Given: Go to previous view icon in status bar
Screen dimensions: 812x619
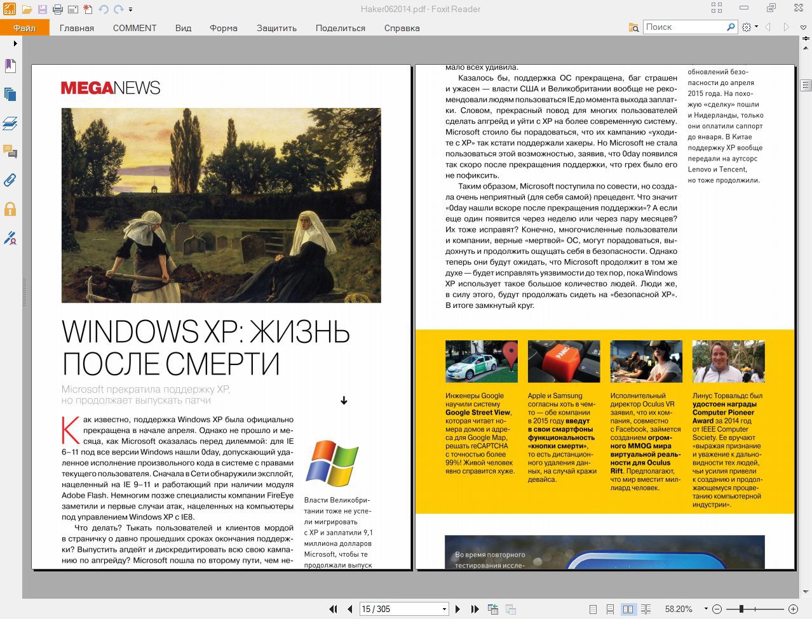Looking at the screenshot, I should tap(493, 609).
